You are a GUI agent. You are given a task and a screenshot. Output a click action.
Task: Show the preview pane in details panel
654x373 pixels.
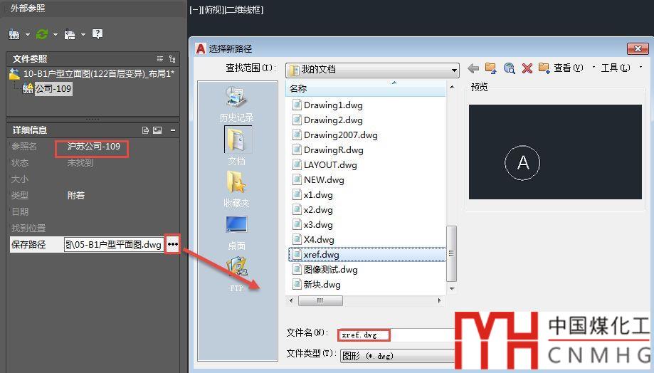click(157, 130)
